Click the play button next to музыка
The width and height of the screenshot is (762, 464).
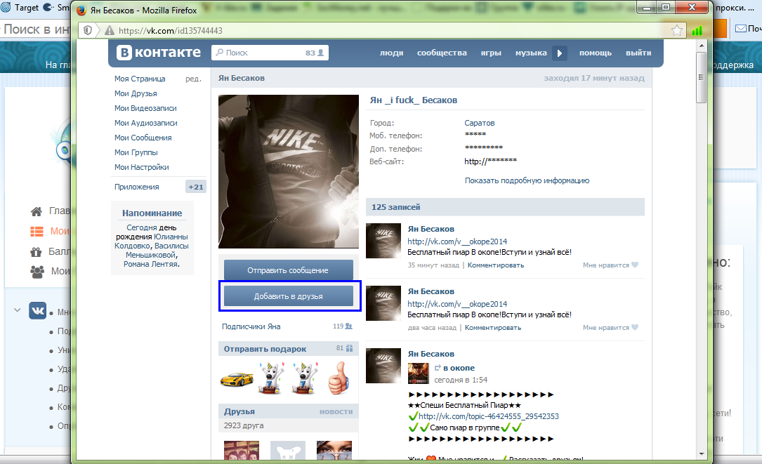[x=559, y=53]
